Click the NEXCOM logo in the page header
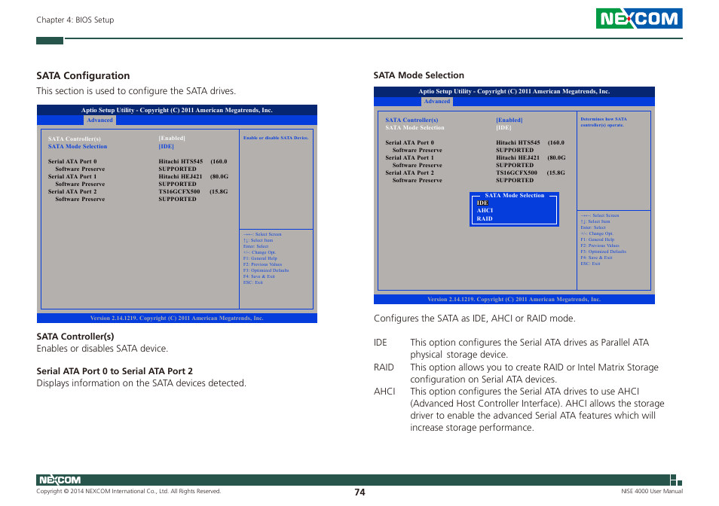Image resolution: width=719 pixels, height=506 pixels. point(639,18)
